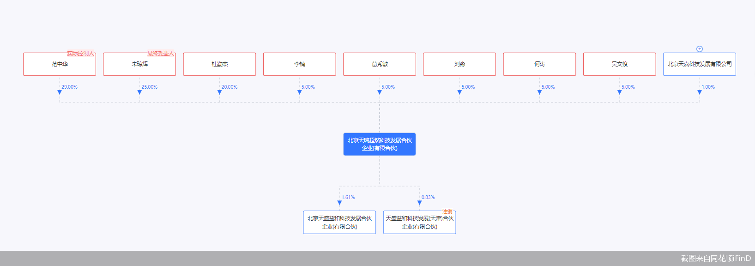
Task: Open the 李楠 shareholder node
Action: (299, 64)
